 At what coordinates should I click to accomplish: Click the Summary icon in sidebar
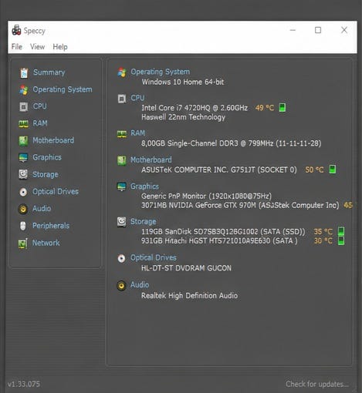tap(24, 73)
